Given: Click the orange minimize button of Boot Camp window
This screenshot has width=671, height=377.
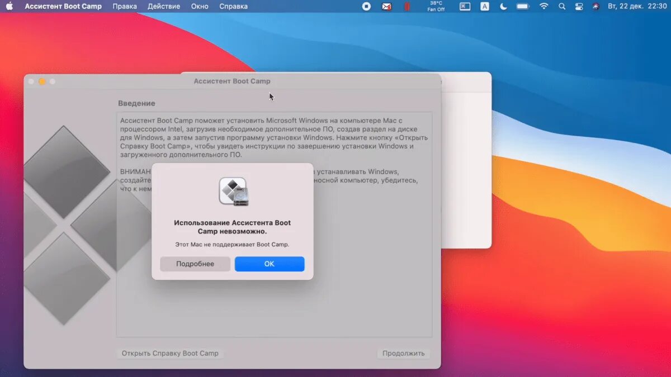Looking at the screenshot, I should [42, 82].
